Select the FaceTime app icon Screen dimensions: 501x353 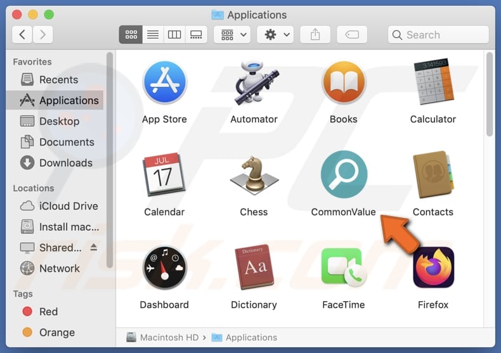coord(344,267)
